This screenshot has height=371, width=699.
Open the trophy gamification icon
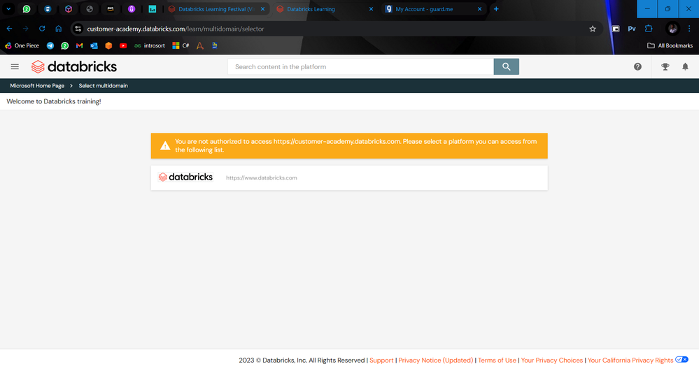pos(665,67)
